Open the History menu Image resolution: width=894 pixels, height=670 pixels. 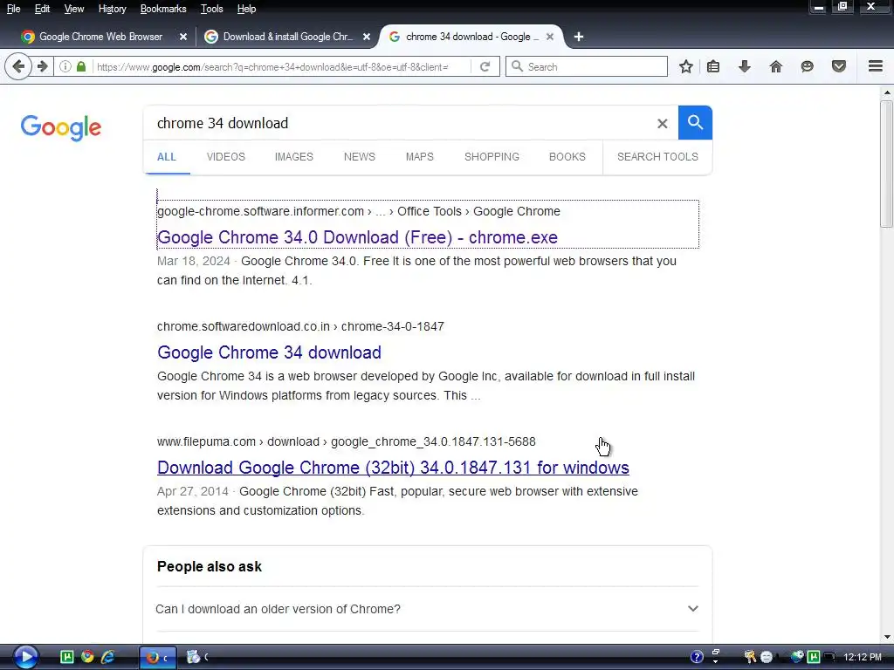pyautogui.click(x=113, y=9)
